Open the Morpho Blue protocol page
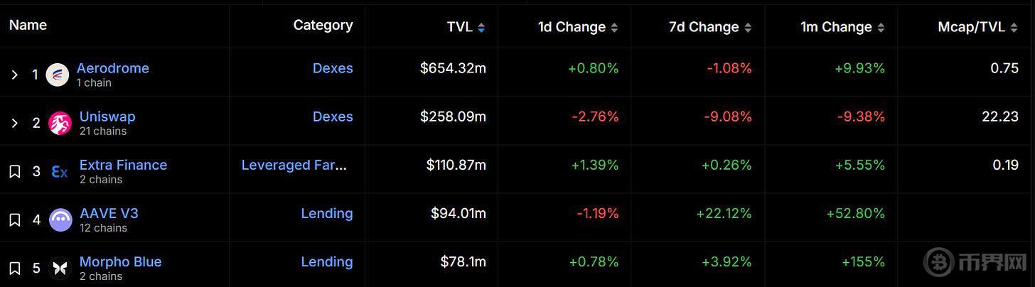The height and width of the screenshot is (287, 1035). [x=120, y=261]
